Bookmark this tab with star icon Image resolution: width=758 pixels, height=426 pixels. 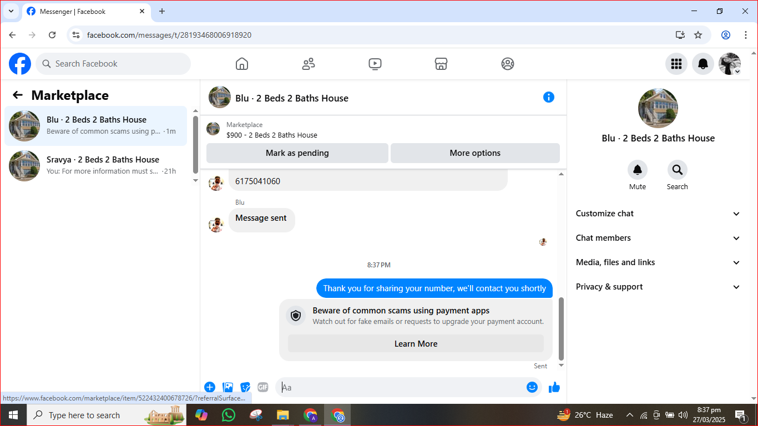(x=698, y=35)
